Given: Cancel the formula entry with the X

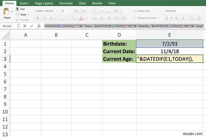Looking at the screenshot, I should tap(25, 26).
